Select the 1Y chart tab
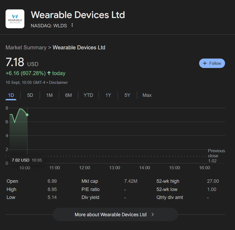This screenshot has height=230, width=235. [108, 95]
